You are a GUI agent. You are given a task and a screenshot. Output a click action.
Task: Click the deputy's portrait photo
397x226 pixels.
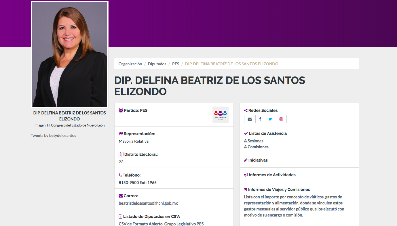(69, 55)
